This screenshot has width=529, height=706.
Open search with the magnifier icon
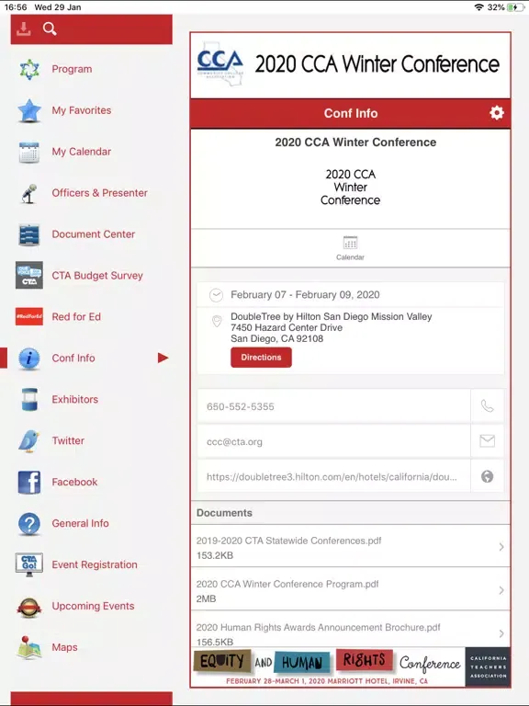point(50,28)
